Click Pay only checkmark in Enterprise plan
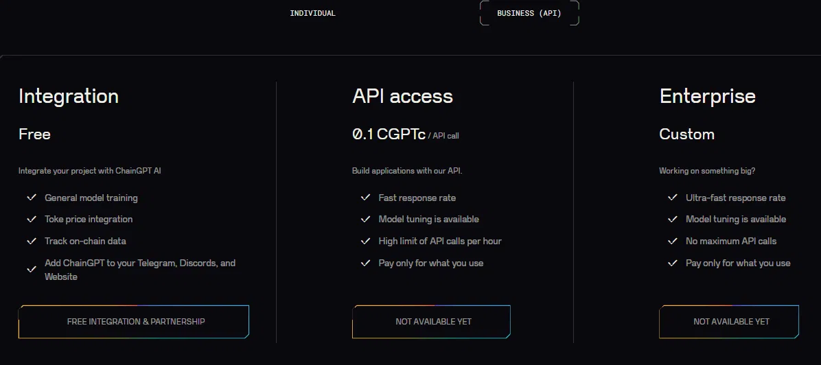 point(673,263)
